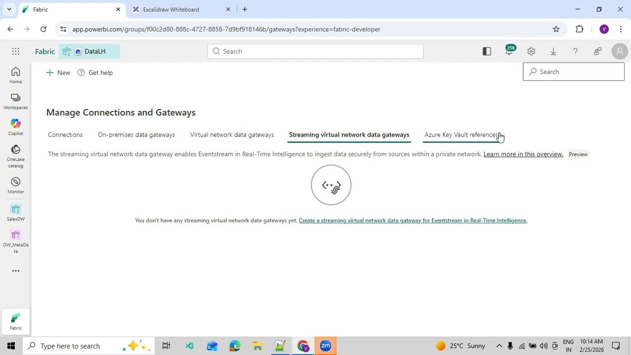Switch to On-premises data gateways tab
Image resolution: width=631 pixels, height=355 pixels.
point(136,135)
